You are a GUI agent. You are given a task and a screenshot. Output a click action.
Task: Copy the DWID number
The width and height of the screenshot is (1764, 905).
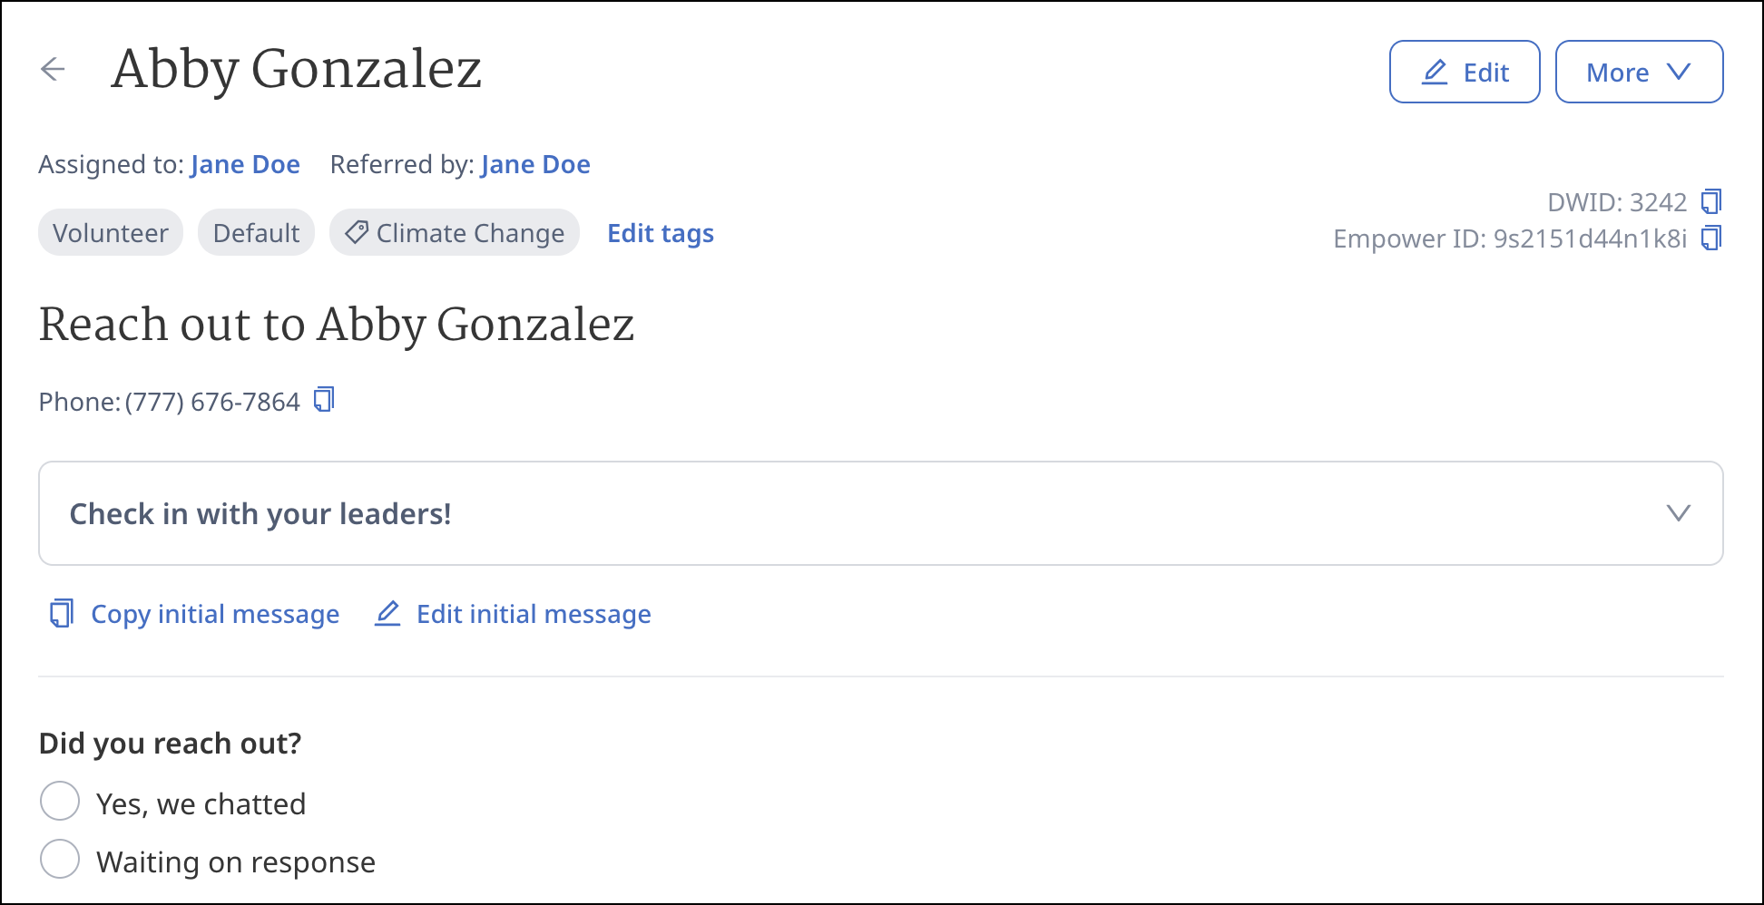[1711, 201]
